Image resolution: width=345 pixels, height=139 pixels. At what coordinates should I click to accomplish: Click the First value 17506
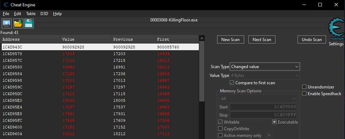tap(163, 120)
